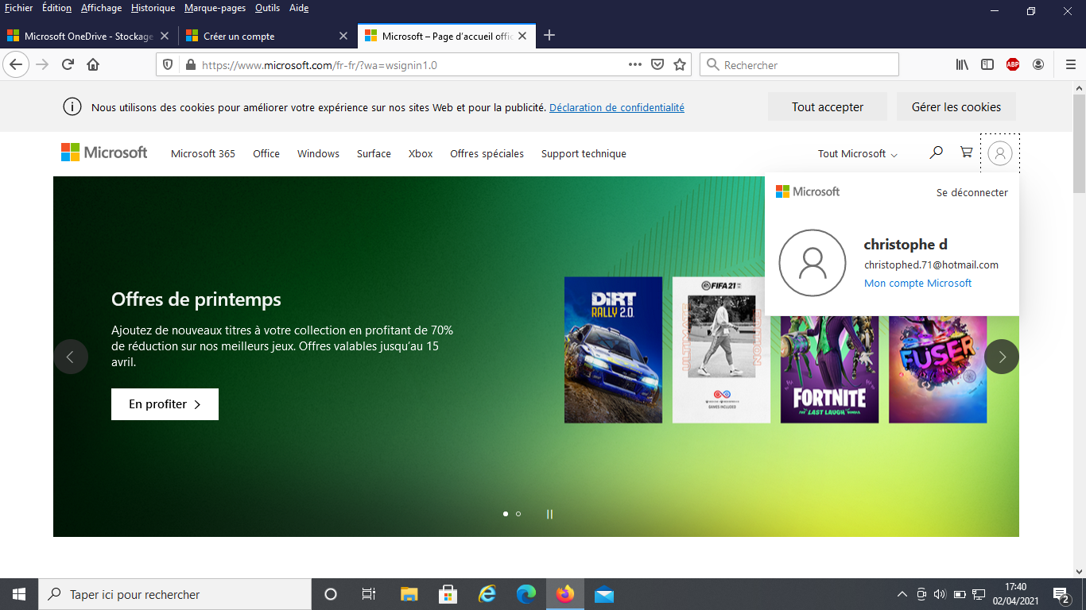This screenshot has width=1086, height=610.
Task: Open the Mon compte Microsoft link
Action: (917, 284)
